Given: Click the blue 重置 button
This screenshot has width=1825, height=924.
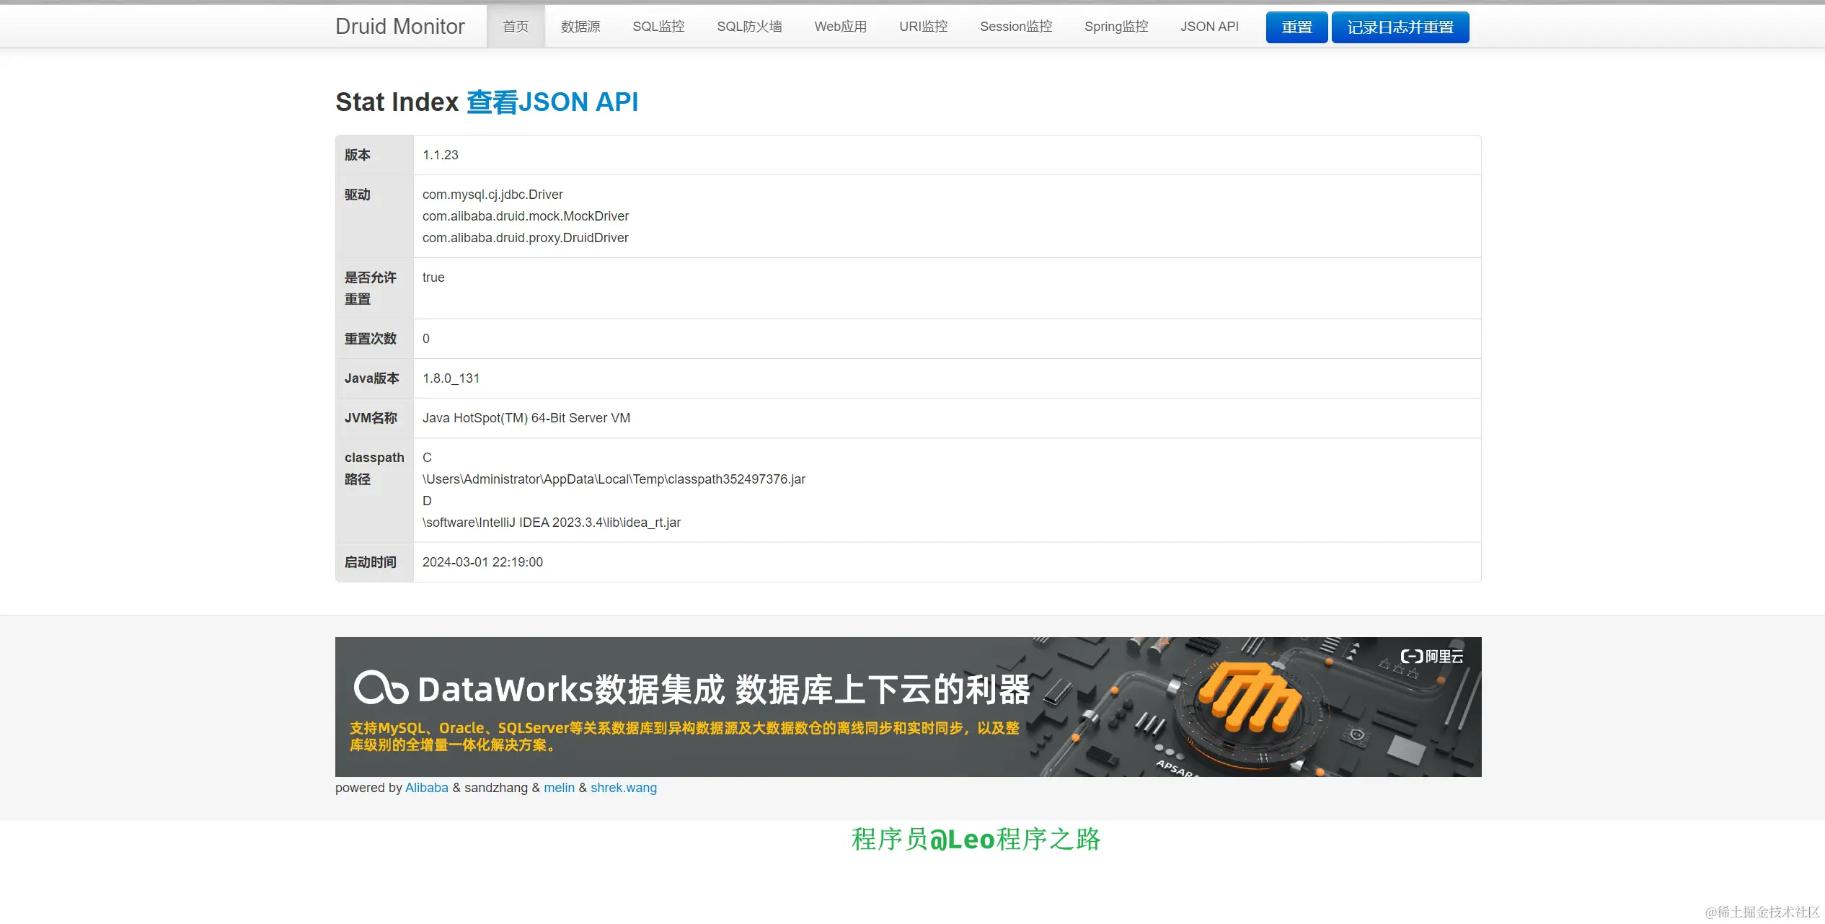Looking at the screenshot, I should (x=1296, y=27).
